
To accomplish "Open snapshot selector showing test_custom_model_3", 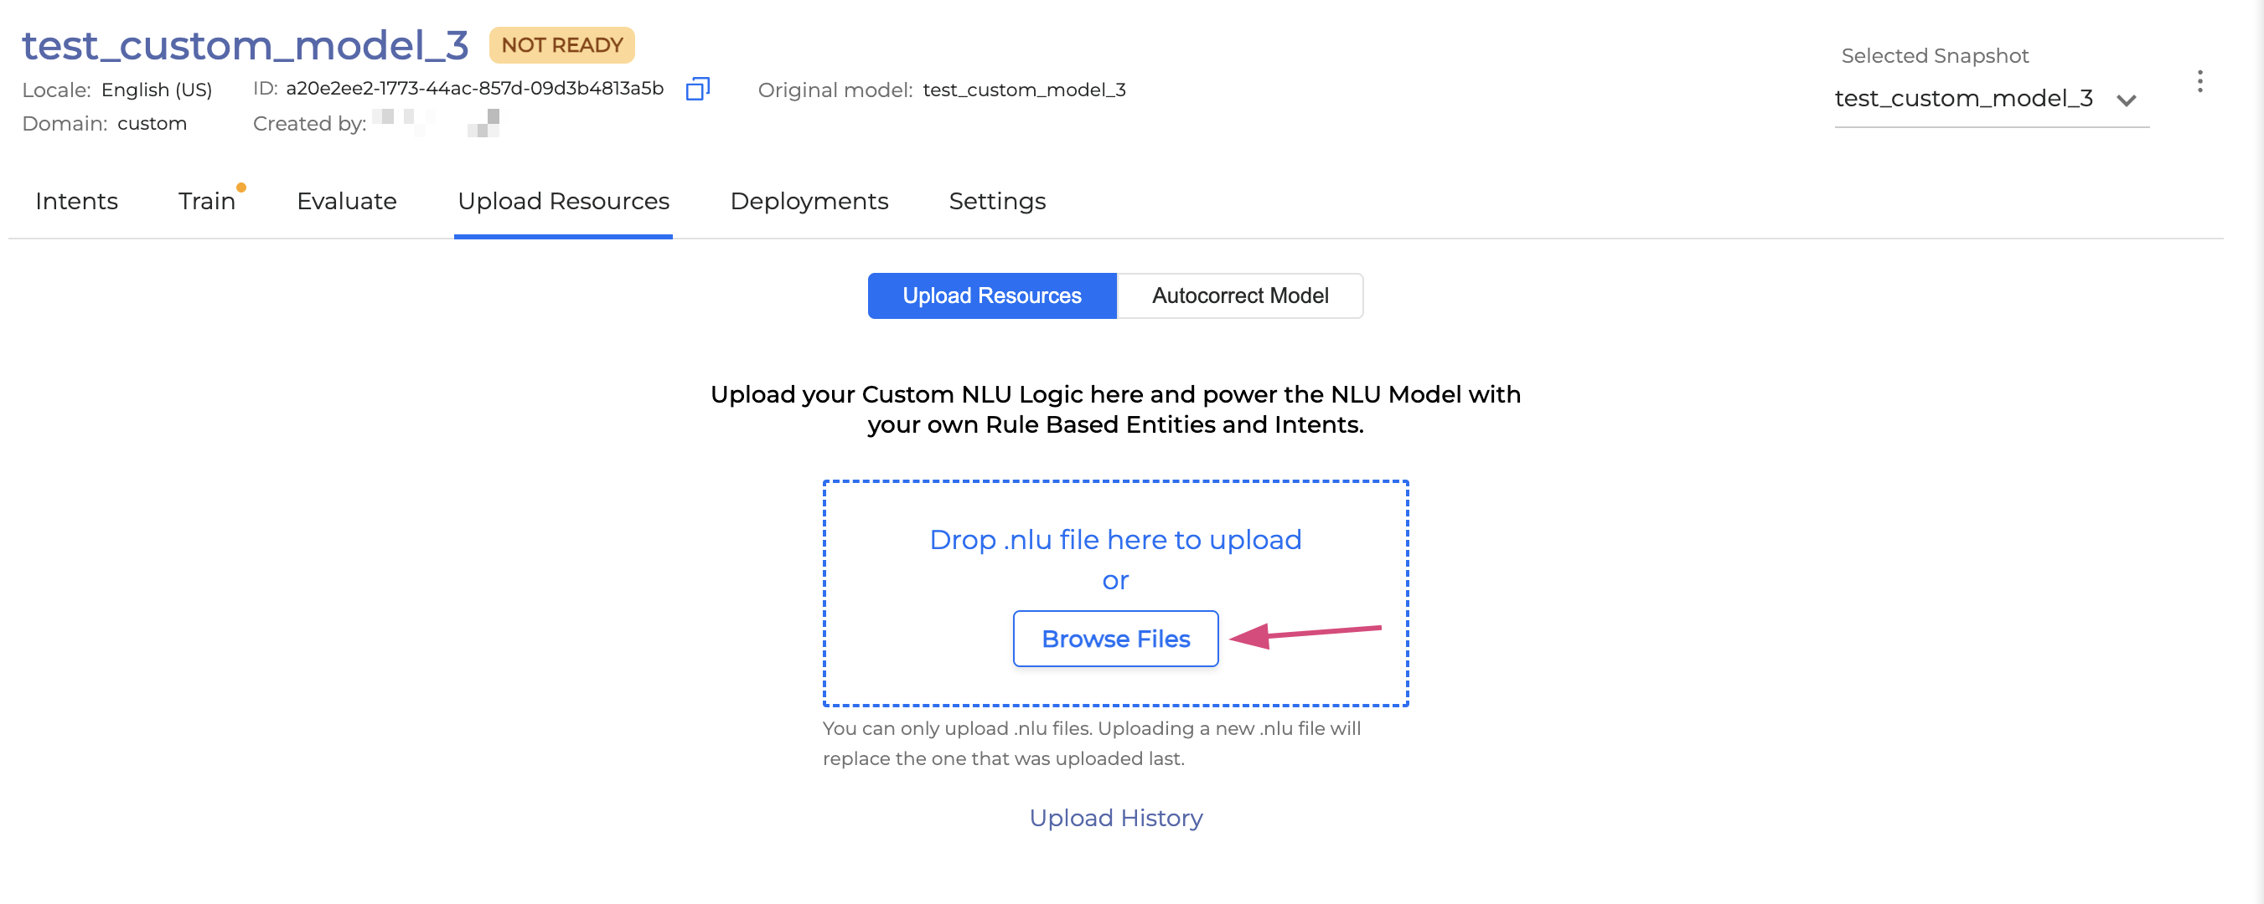I will click(1962, 98).
